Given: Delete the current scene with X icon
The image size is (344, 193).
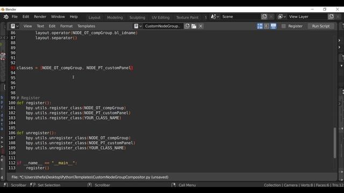Looking at the screenshot, I should (x=271, y=17).
